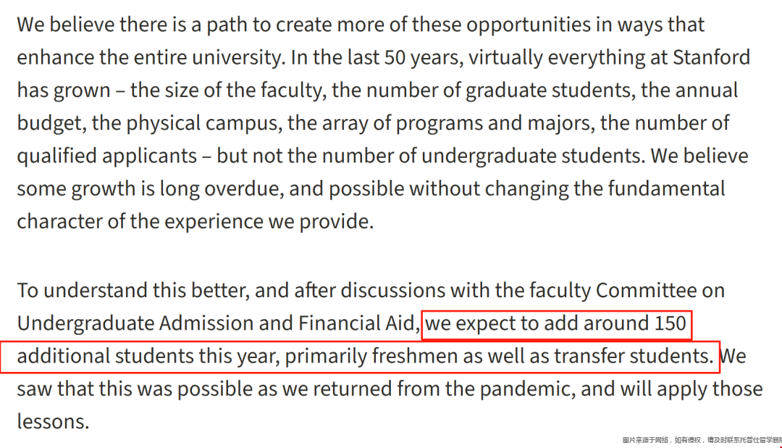Click the phrase "Undergraduate Admission and Financial Aid"
782x448 pixels.
pos(216,323)
